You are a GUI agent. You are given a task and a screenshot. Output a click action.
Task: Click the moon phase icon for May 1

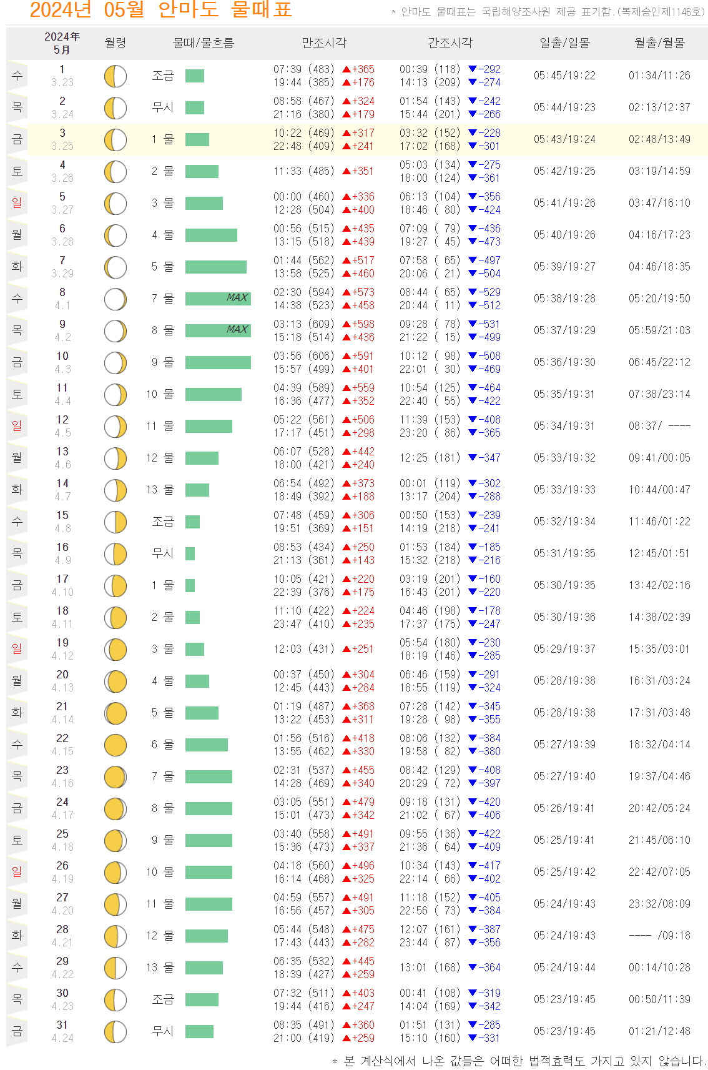coord(116,76)
